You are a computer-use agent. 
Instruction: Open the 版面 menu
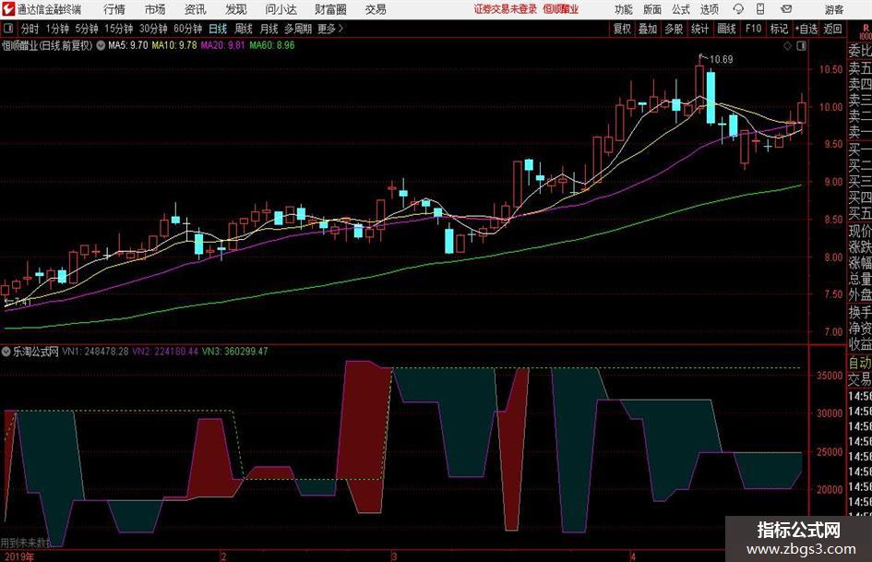point(651,9)
